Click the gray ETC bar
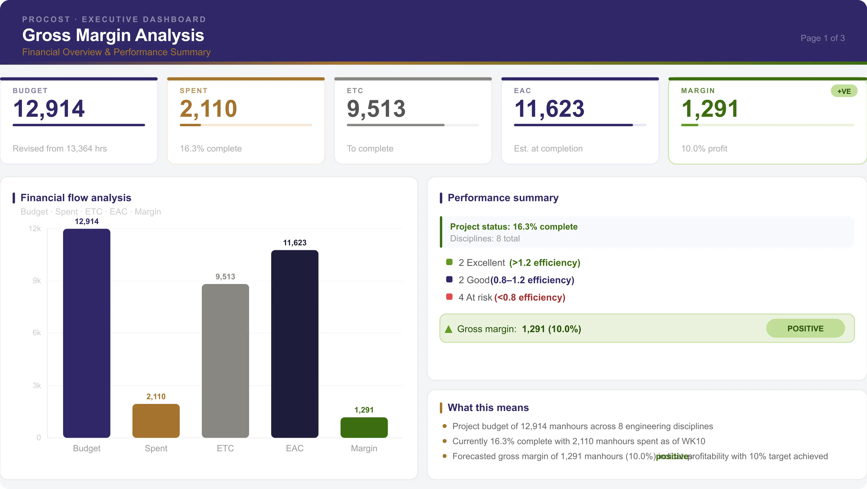The height and width of the screenshot is (489, 867). tap(225, 361)
